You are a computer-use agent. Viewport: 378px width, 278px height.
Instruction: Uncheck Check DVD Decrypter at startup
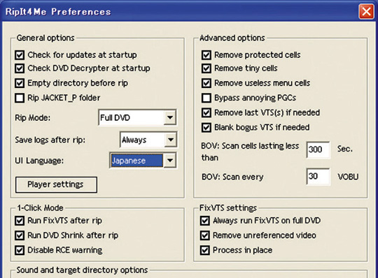coord(20,68)
